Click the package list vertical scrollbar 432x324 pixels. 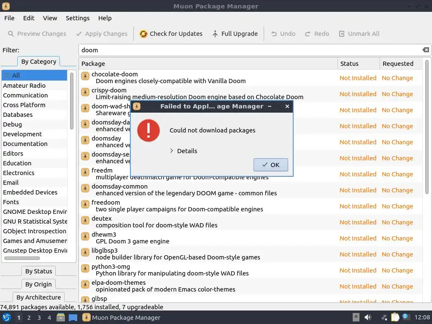[x=427, y=127]
